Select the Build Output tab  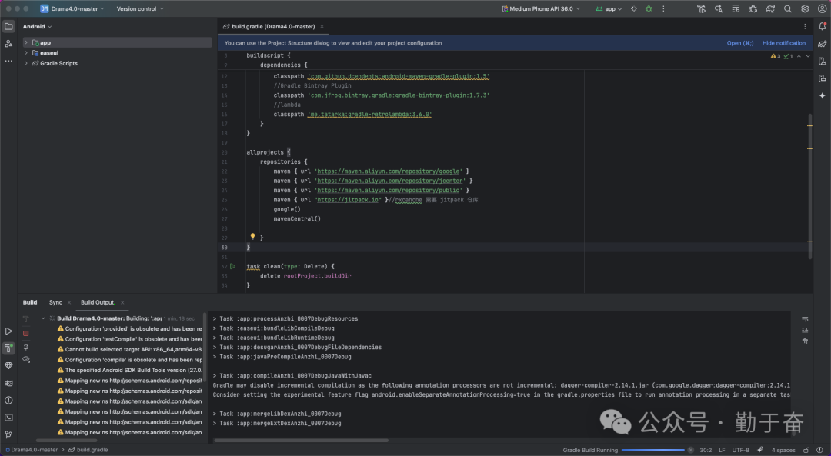coord(98,302)
